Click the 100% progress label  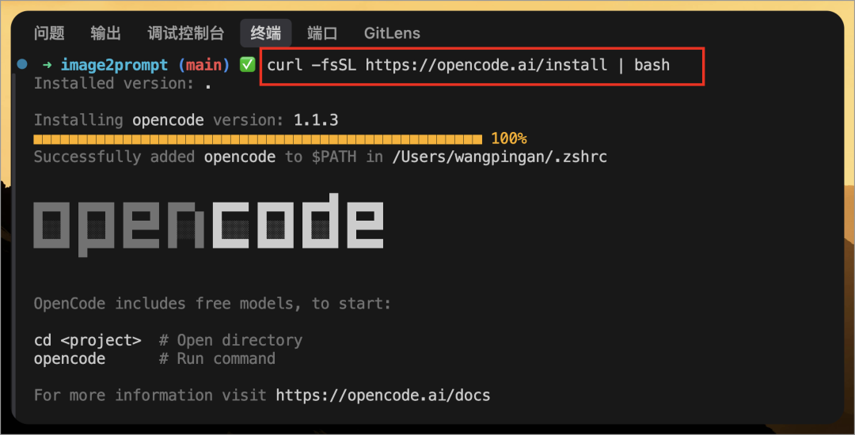click(x=509, y=138)
